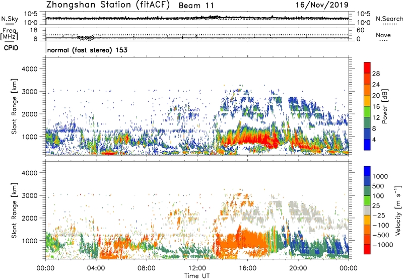
Task: Click the '3000' tick on velocity panel
Action: [29, 195]
